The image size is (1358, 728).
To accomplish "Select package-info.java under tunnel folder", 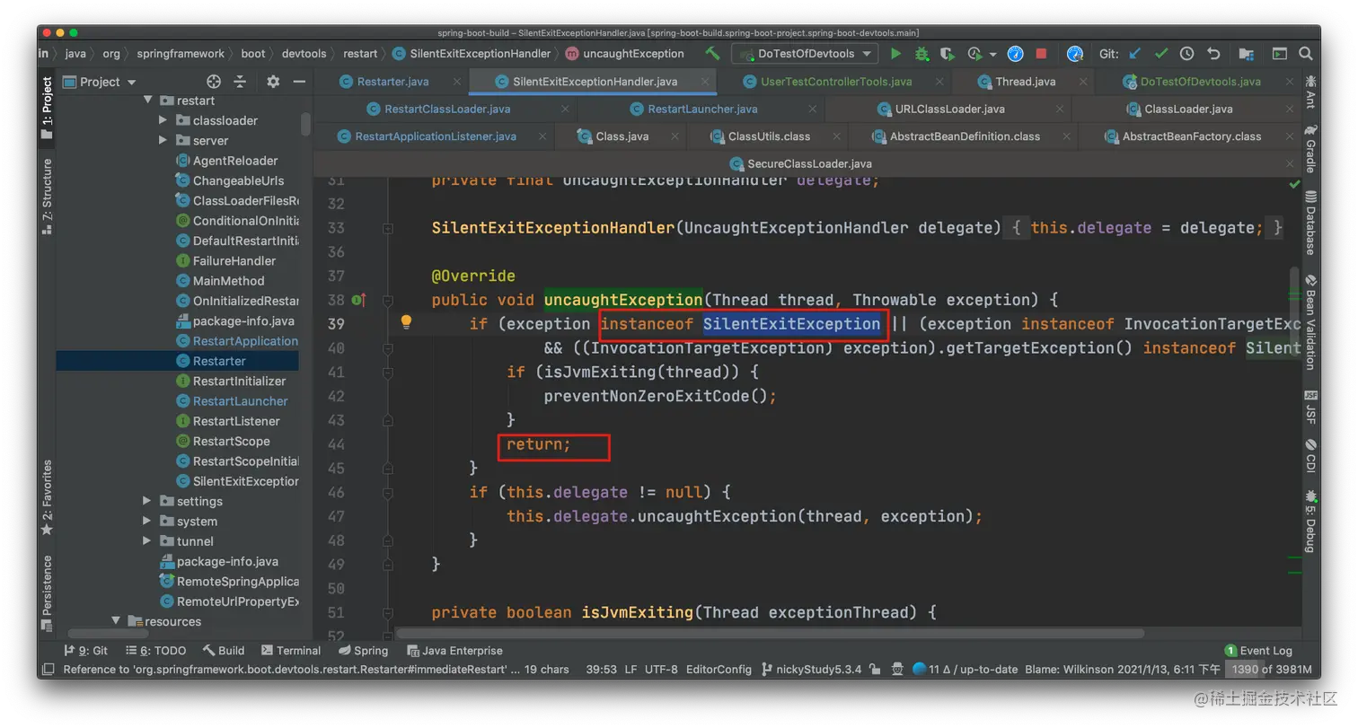I will click(227, 561).
